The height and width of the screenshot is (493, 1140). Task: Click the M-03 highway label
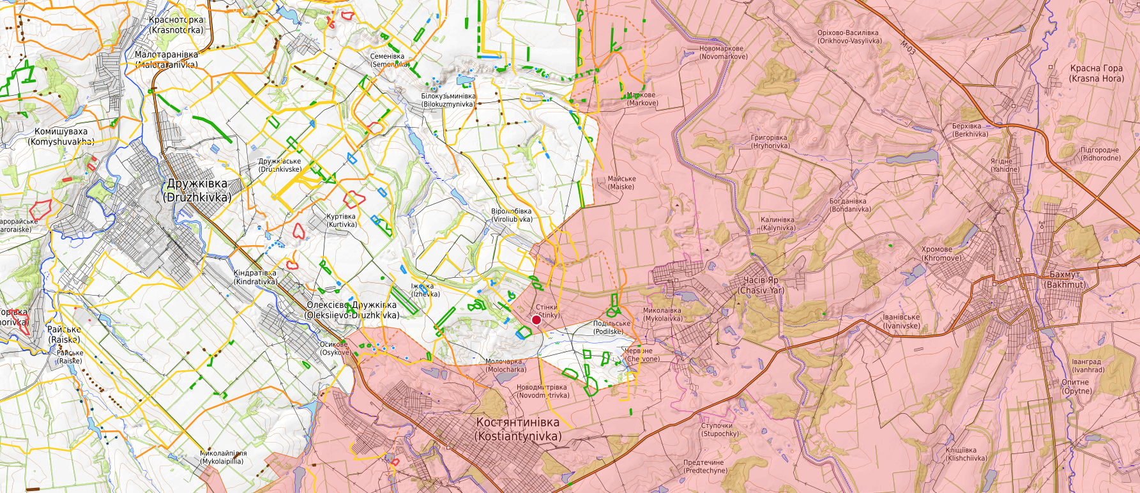point(909,47)
